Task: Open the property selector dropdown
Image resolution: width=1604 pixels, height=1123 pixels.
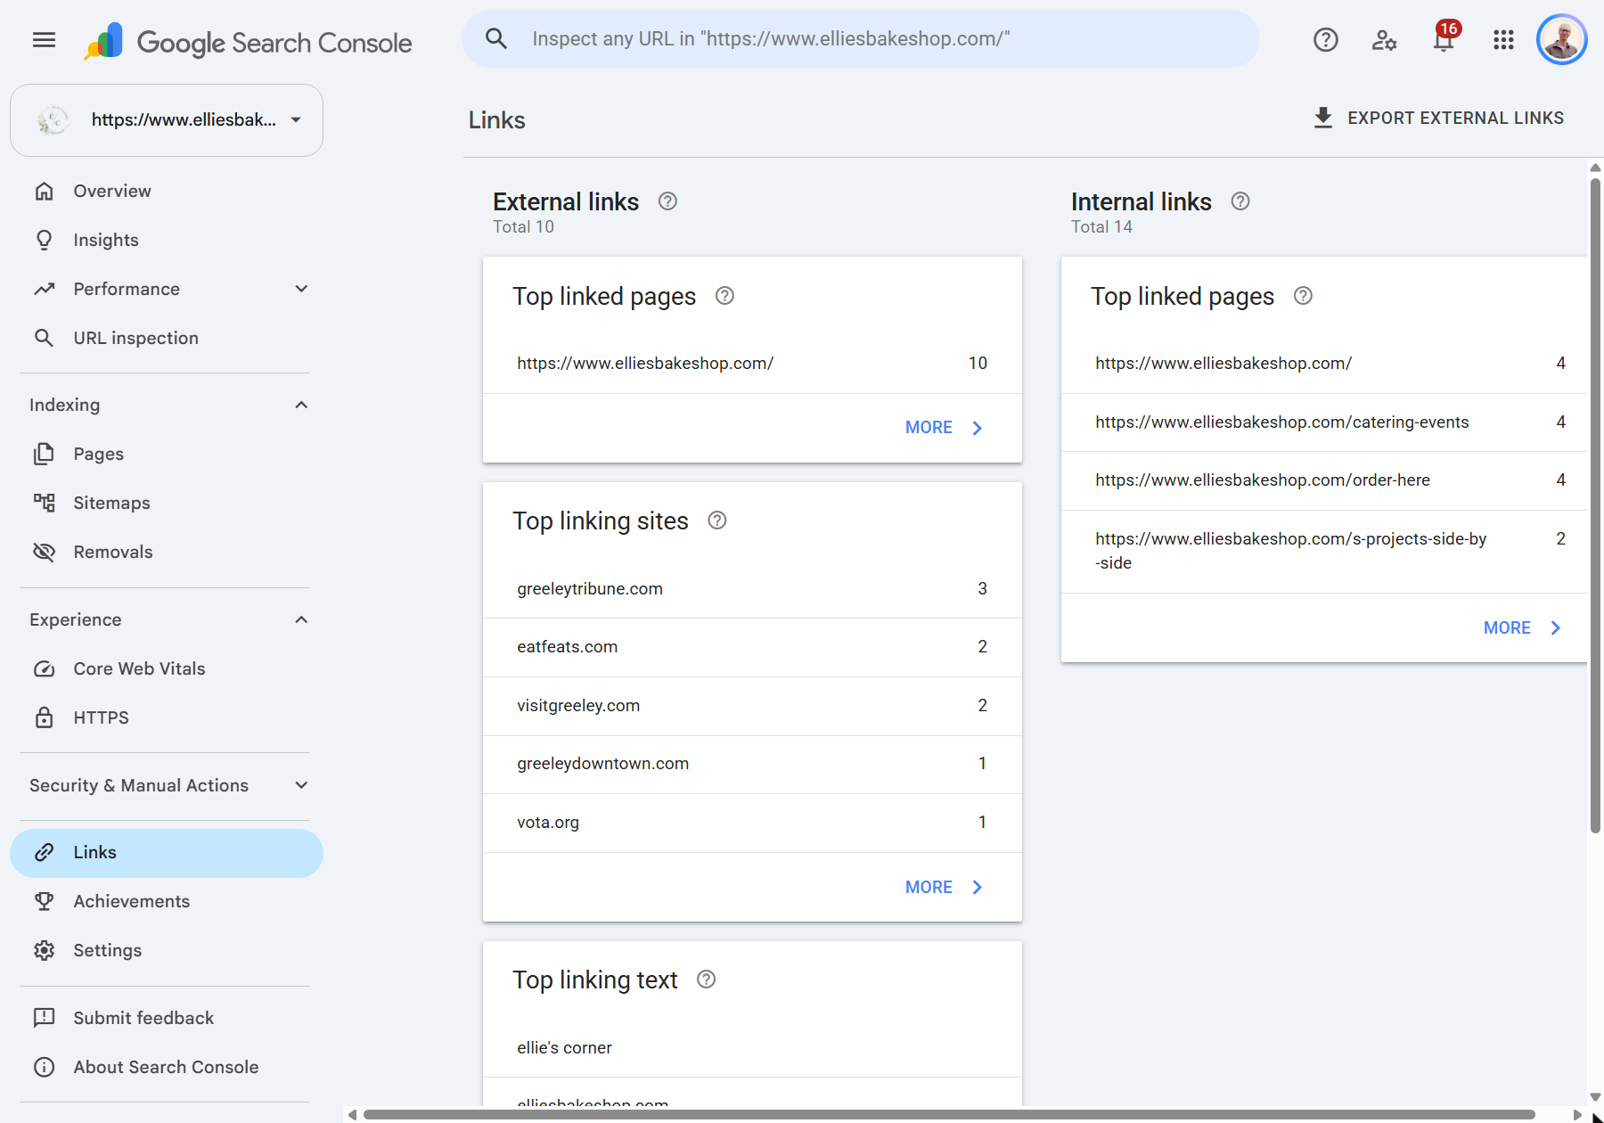Action: pos(167,120)
